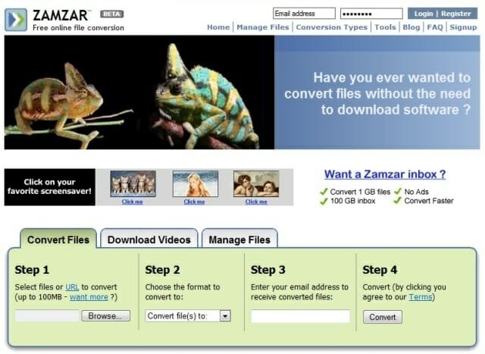
Task: Click the Zamzar logo icon
Action: 15,19
